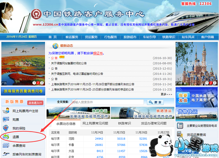Open the 公告 dated 2016-10-30
The image size is (219, 158).
(x=54, y=58)
